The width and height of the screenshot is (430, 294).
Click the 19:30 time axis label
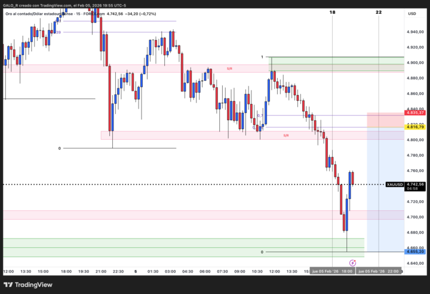point(84,271)
